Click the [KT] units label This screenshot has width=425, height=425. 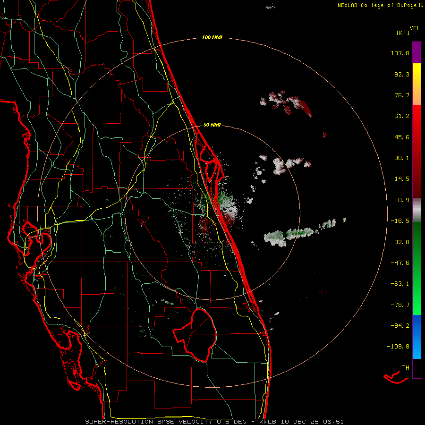(403, 33)
